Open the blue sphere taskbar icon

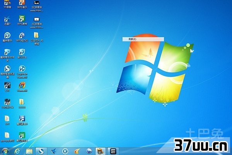[89, 151]
